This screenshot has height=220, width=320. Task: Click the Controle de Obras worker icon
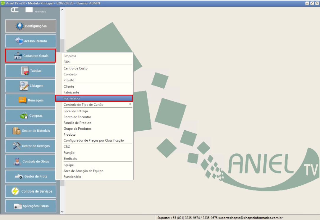tap(17, 161)
